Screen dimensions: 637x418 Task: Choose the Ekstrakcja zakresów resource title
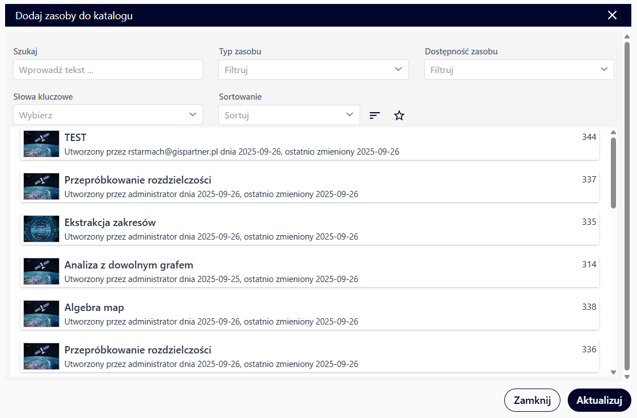tap(110, 223)
